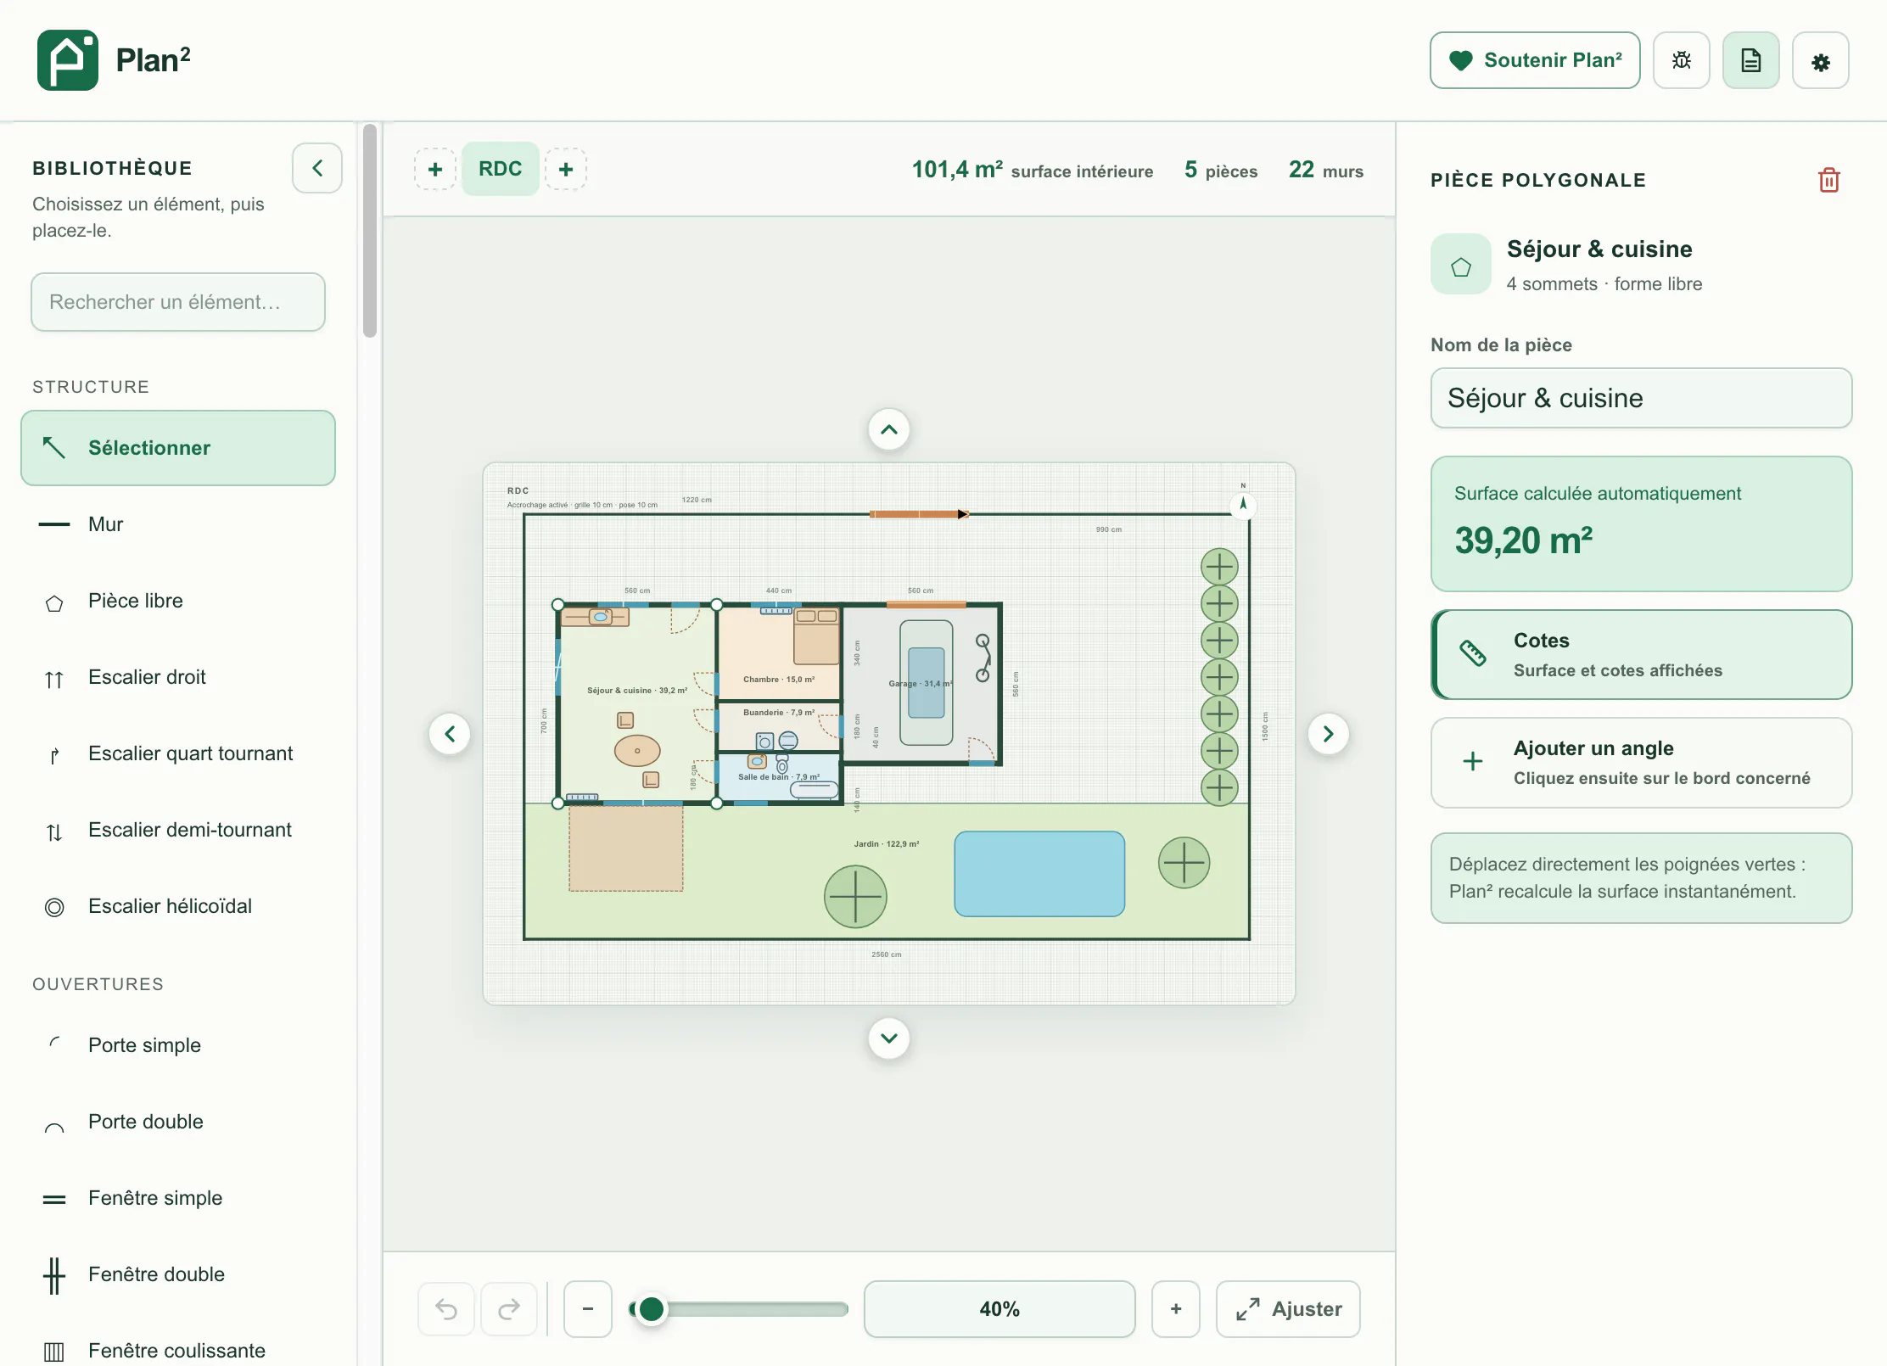
Task: Pan the plan upward with the chevron
Action: [888, 429]
